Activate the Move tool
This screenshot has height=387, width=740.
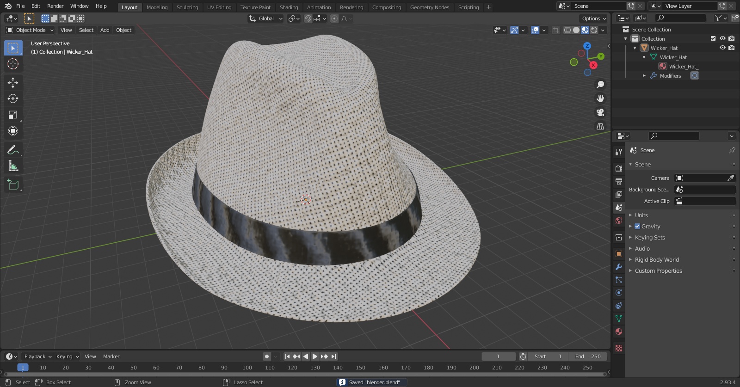13,82
